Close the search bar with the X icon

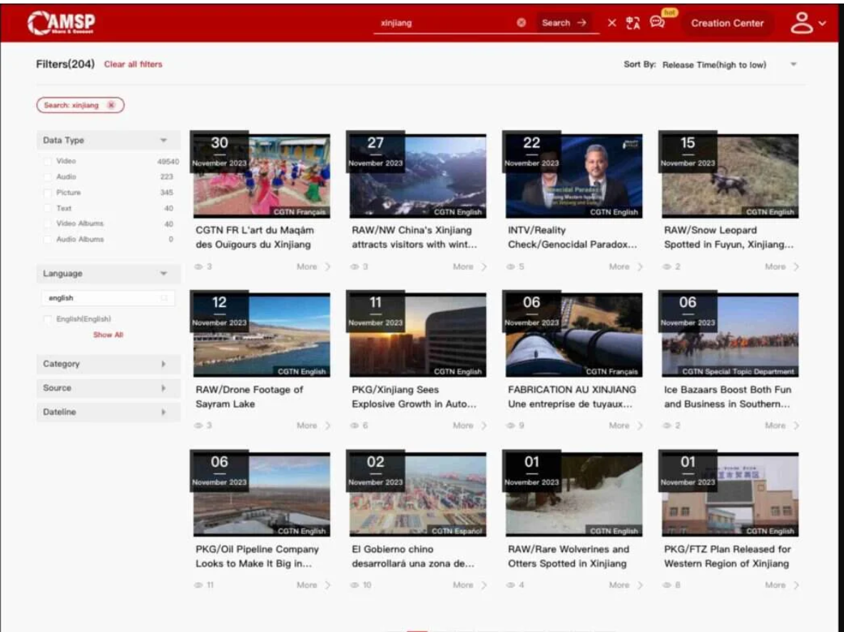tap(612, 23)
